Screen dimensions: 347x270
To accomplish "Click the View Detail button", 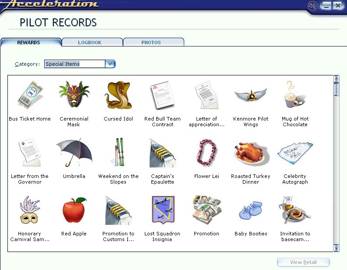I will pos(303,262).
